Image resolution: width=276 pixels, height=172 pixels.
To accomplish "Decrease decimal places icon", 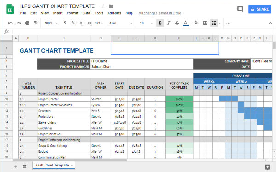I will (x=81, y=23).
